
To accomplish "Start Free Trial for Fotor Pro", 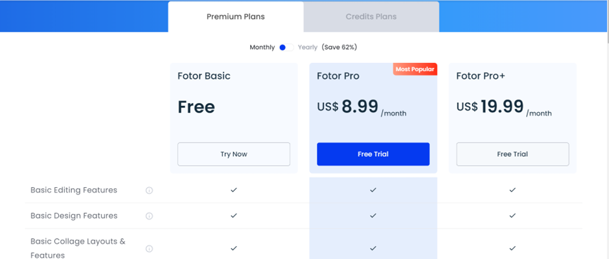I will point(373,154).
